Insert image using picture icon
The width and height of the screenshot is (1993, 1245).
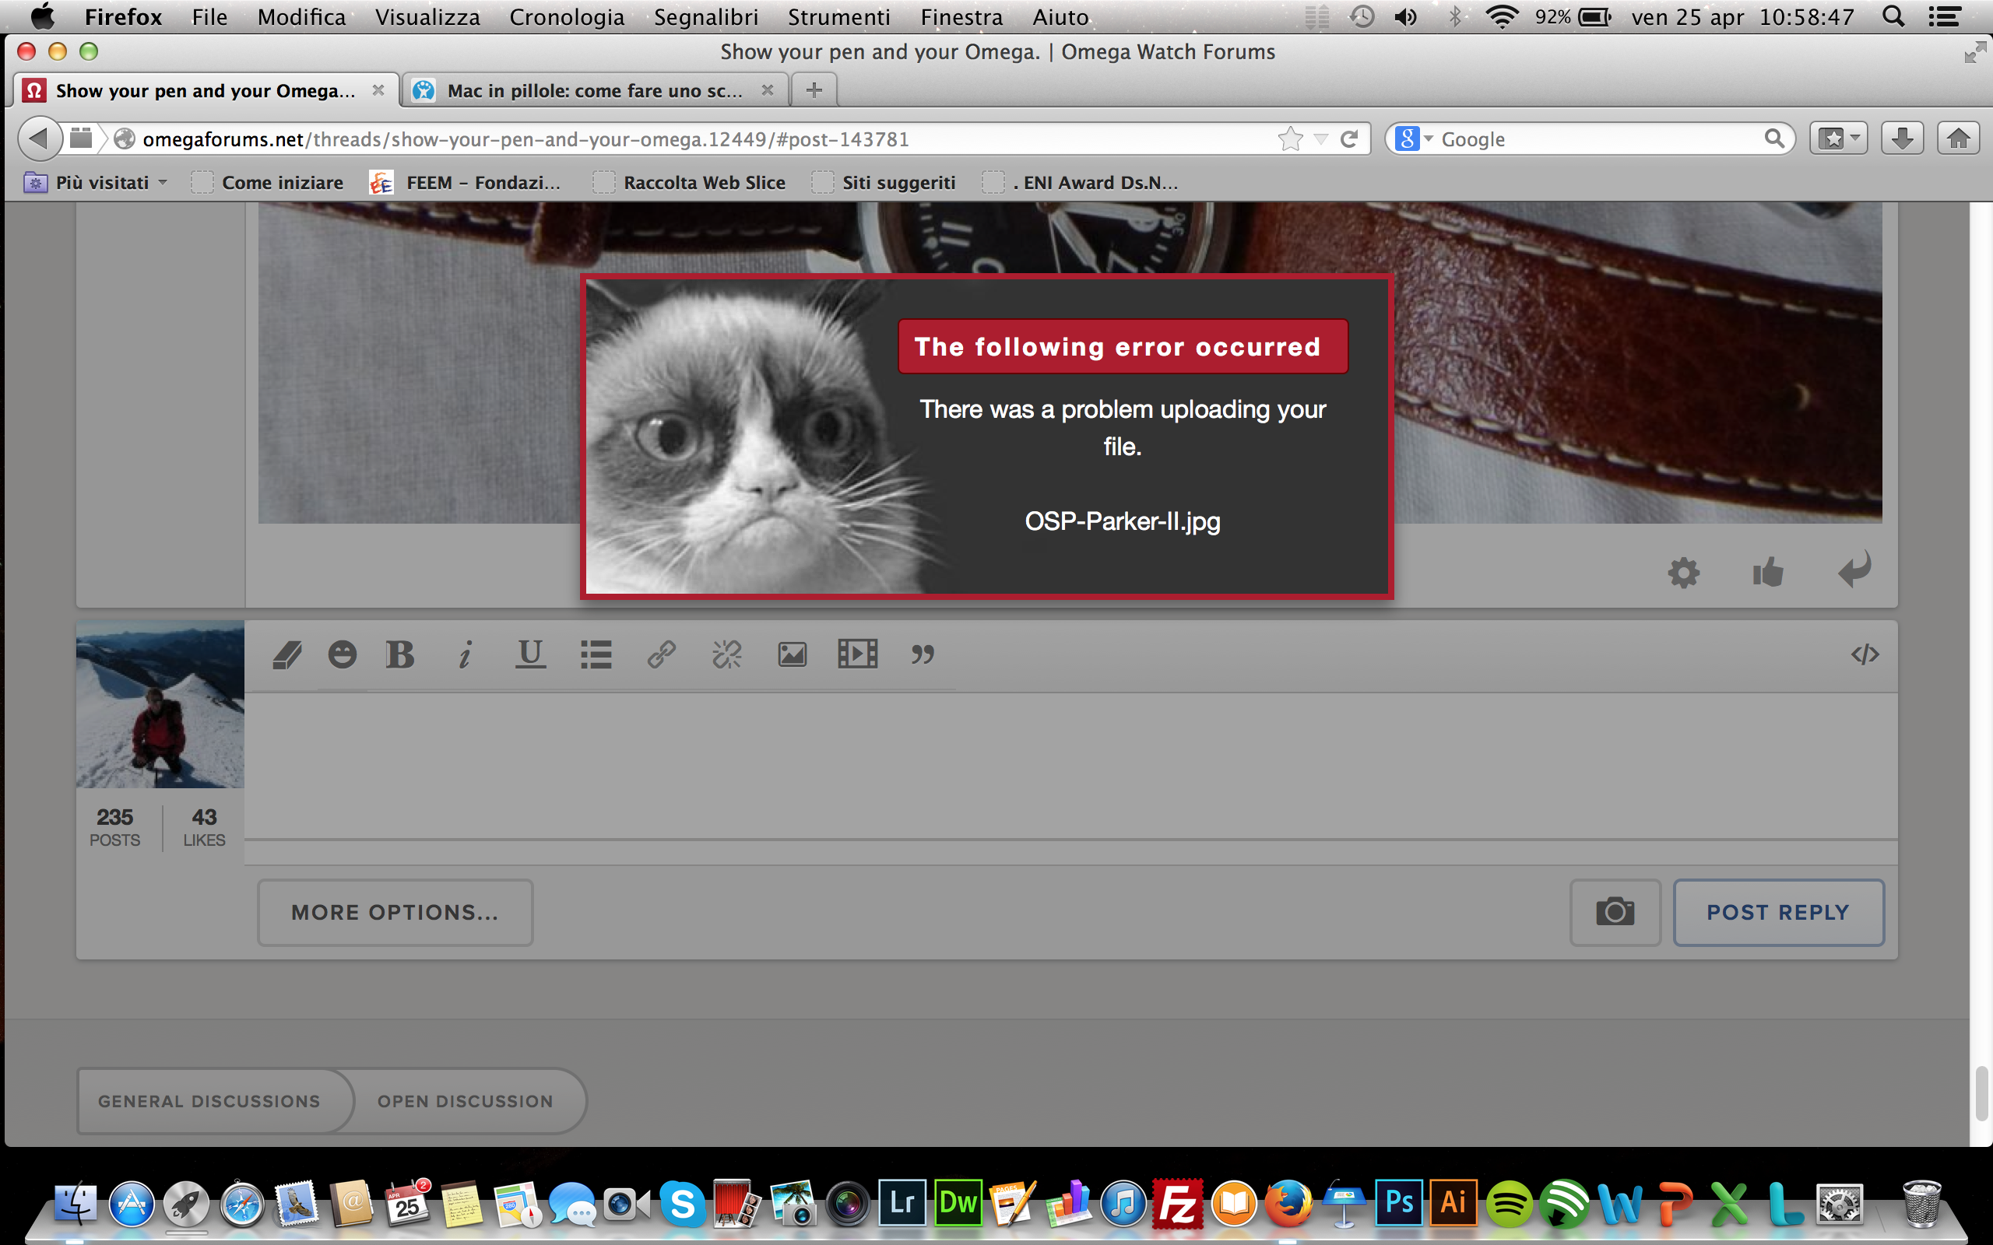792,654
